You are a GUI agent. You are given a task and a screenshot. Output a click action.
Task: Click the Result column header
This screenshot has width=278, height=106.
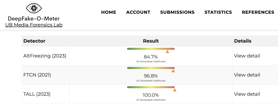(x=151, y=41)
